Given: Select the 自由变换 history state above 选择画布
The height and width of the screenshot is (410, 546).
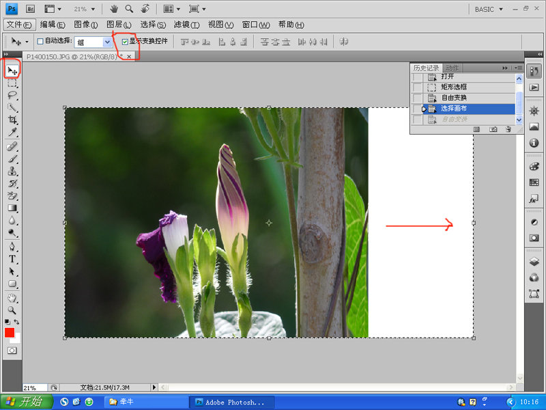Looking at the screenshot, I should point(469,98).
